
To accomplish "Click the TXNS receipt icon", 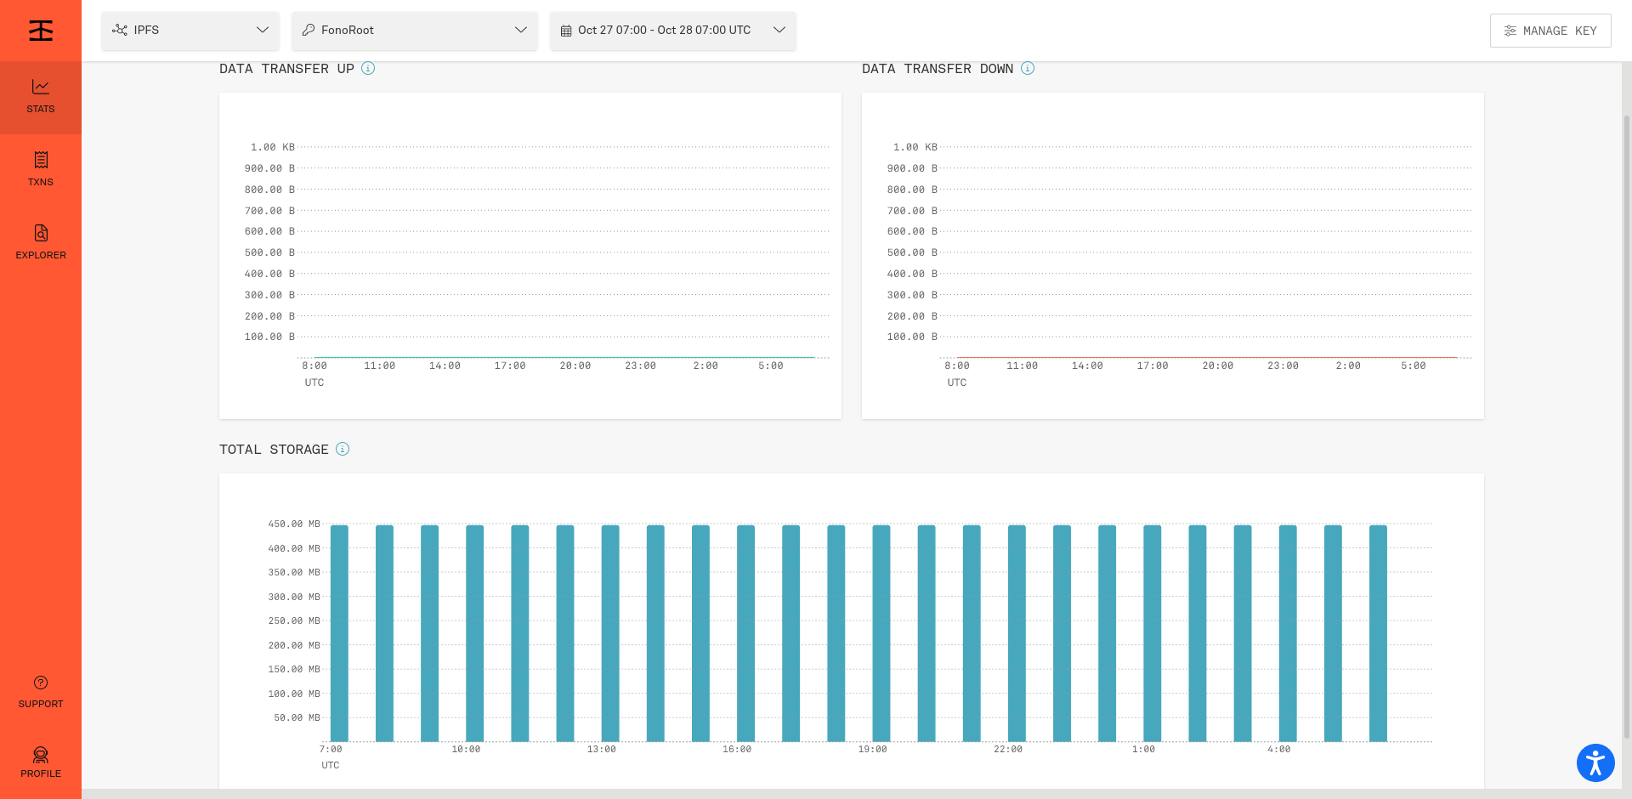I will click(41, 160).
